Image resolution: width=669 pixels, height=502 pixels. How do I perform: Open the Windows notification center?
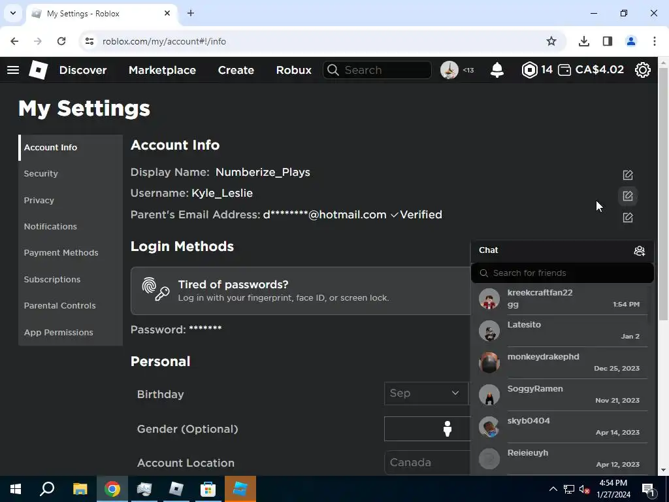(648, 489)
